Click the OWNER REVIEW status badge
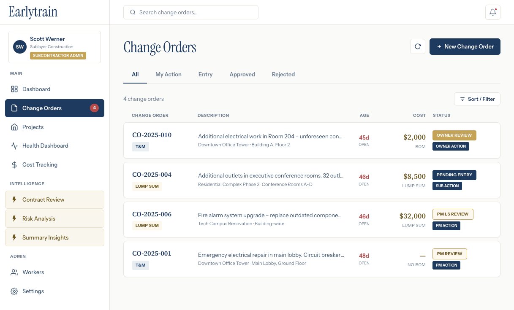Image resolution: width=514 pixels, height=310 pixels. pyautogui.click(x=454, y=135)
